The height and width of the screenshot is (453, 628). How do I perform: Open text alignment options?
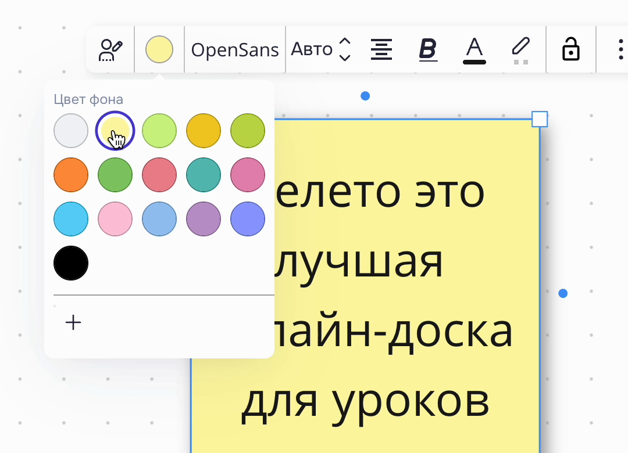(x=381, y=49)
